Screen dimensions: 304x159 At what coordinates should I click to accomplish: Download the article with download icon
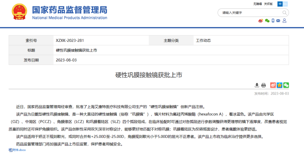257,85
